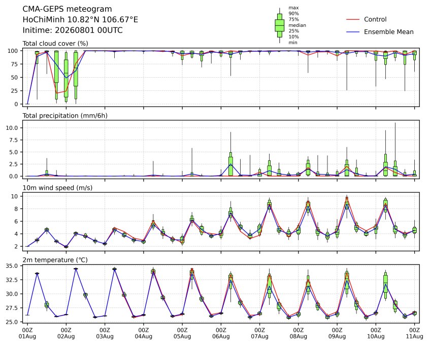Click the '90%' legend annotation
The height and width of the screenshot is (345, 429).
coord(293,14)
